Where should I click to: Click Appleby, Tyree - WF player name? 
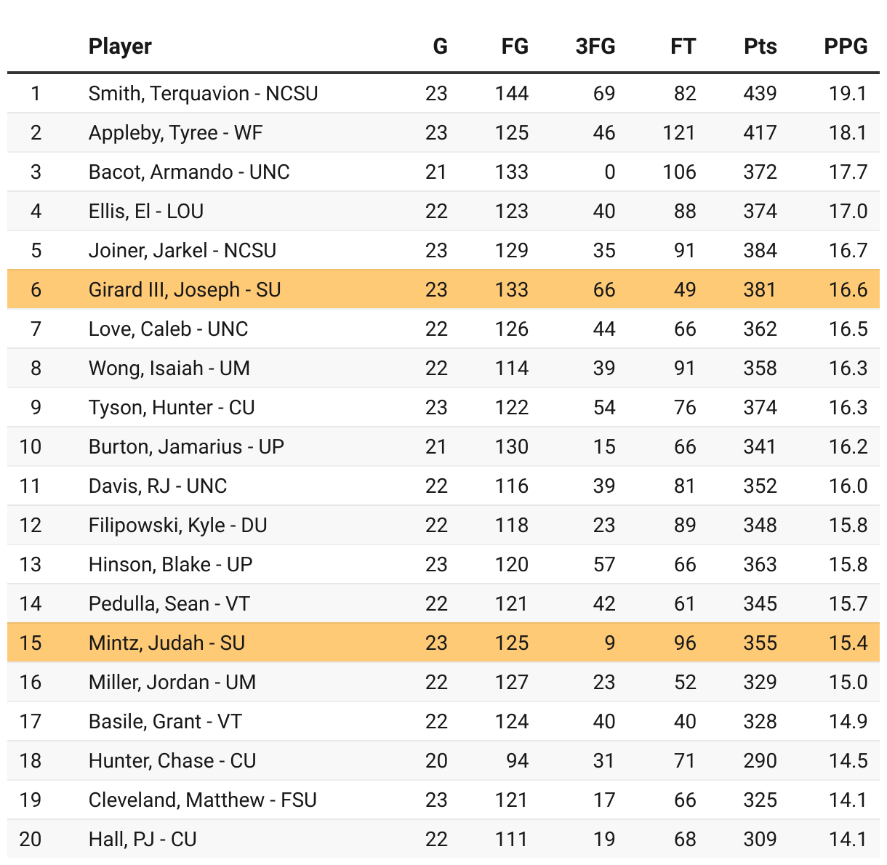[175, 133]
